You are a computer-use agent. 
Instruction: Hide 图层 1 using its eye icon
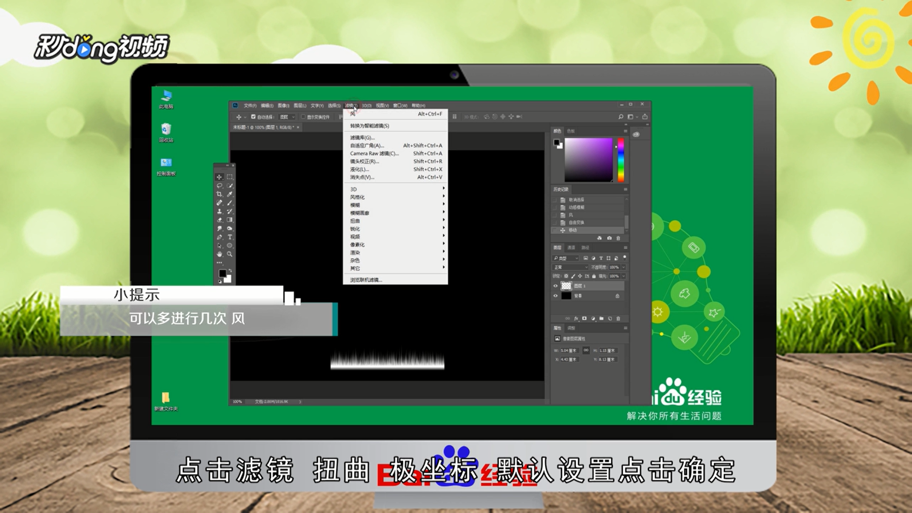pos(555,286)
